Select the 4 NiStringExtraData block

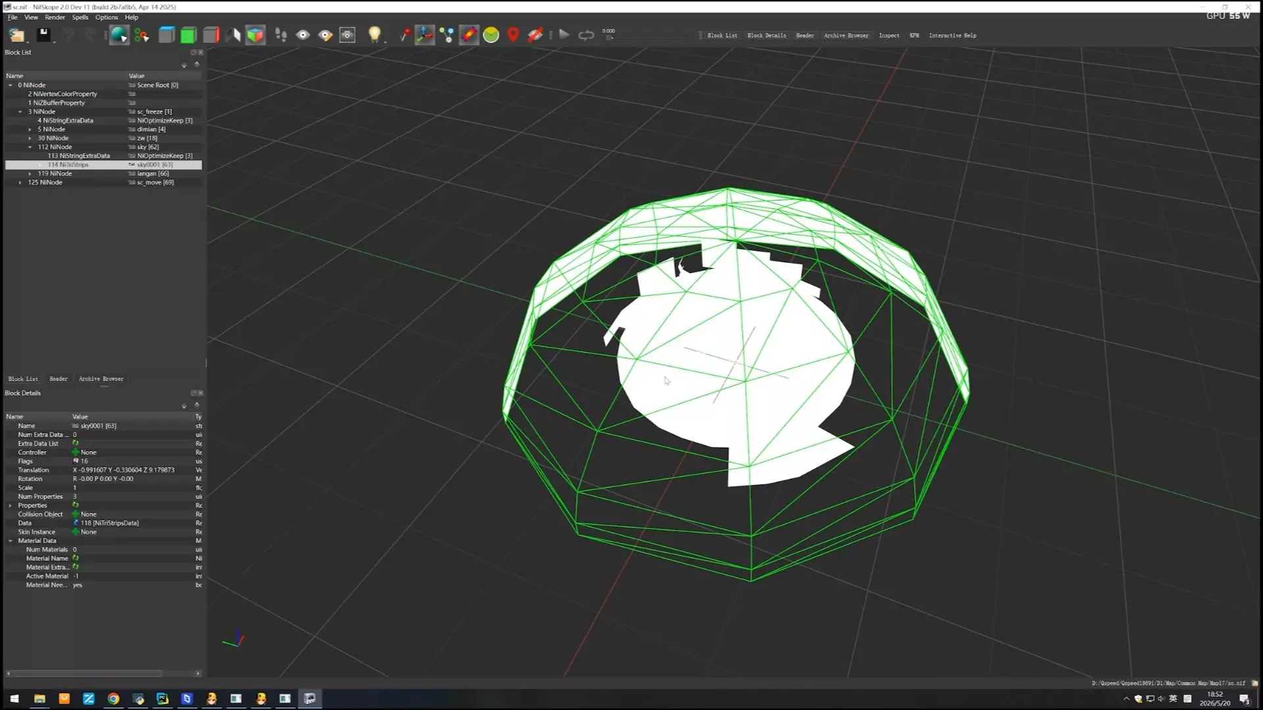(x=66, y=121)
